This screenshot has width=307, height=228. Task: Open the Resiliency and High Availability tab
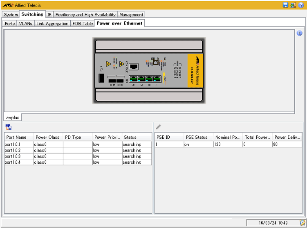[x=85, y=15]
